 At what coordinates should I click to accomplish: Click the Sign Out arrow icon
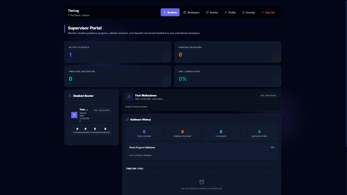click(x=263, y=12)
